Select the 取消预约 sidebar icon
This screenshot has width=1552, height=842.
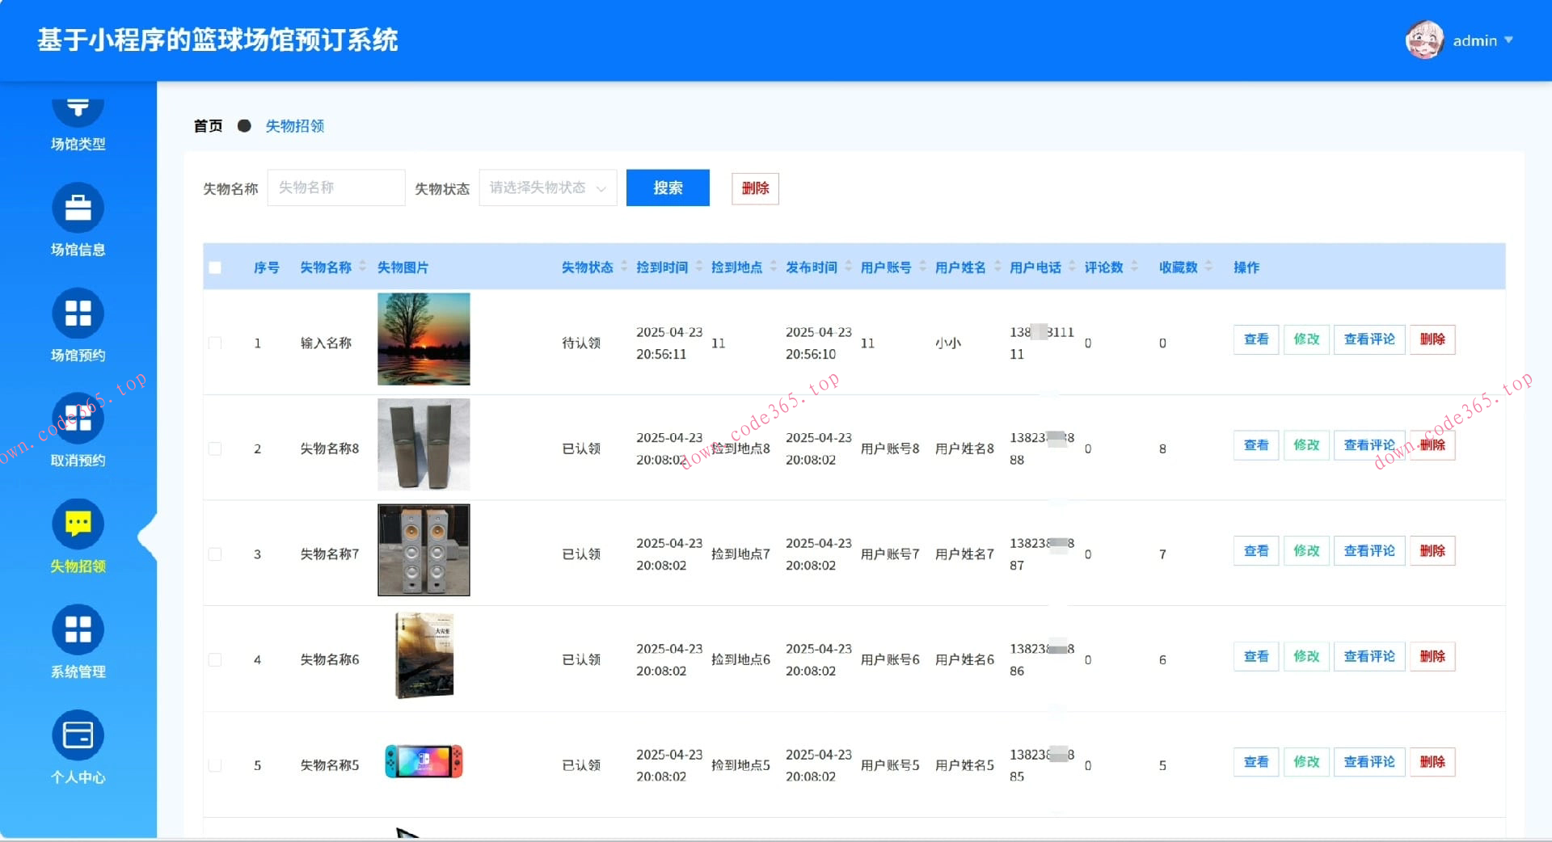pos(78,419)
